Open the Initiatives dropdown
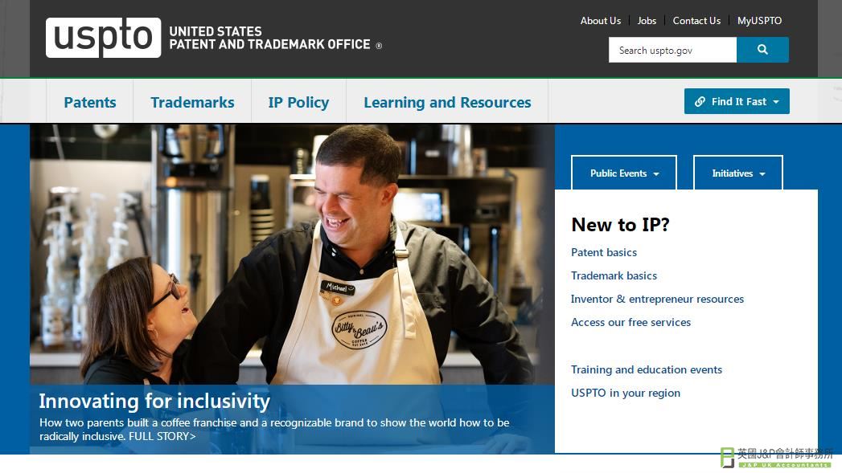842x473 pixels. (738, 173)
